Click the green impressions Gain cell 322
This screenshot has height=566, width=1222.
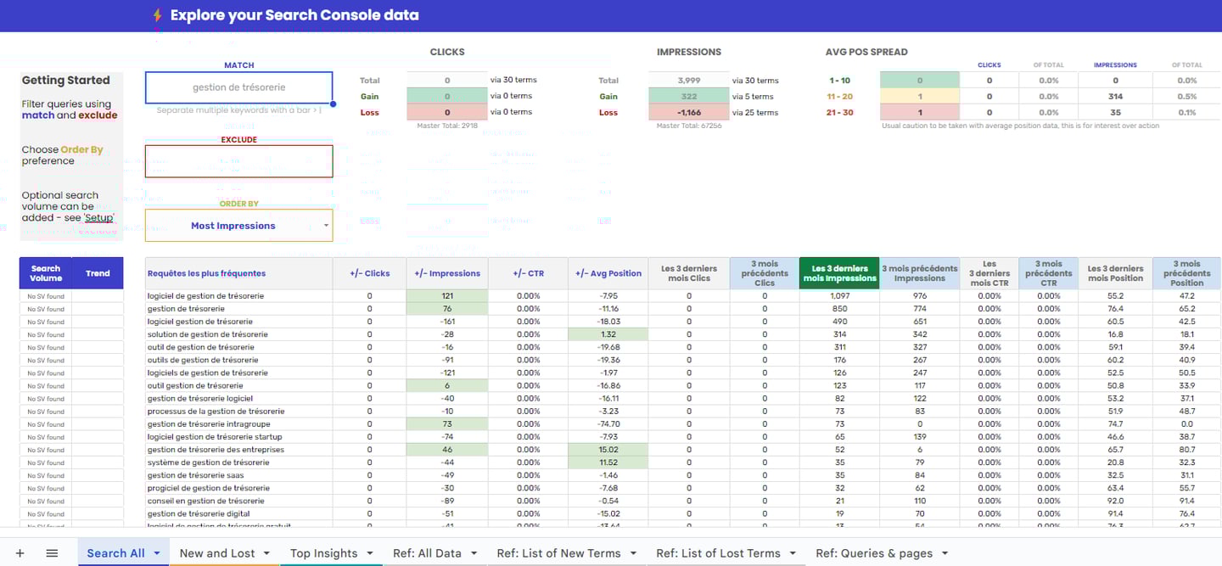pyautogui.click(x=688, y=96)
